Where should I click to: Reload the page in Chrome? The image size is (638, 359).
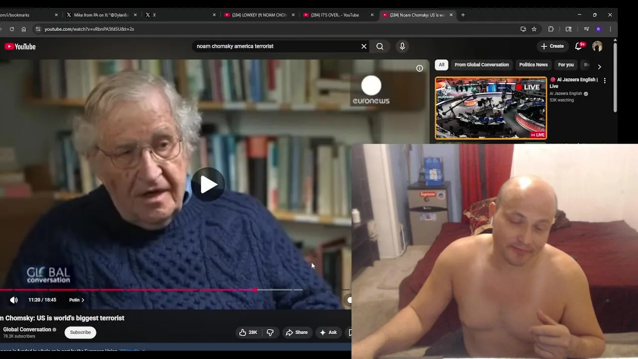(12, 29)
